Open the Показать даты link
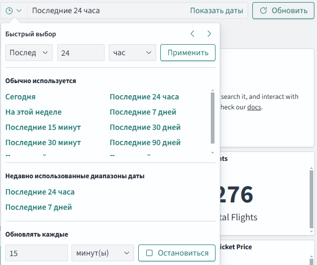This screenshot has height=265, width=317. tap(216, 11)
